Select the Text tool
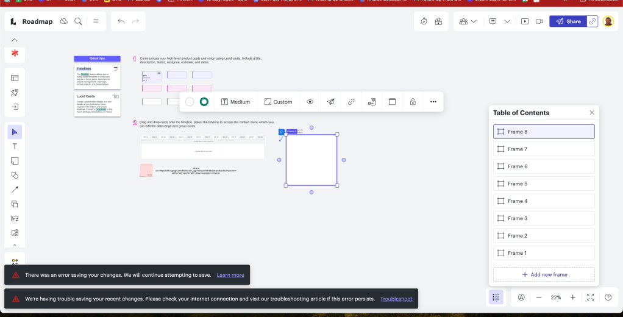Viewport: 623px width, 317px height. [x=15, y=146]
